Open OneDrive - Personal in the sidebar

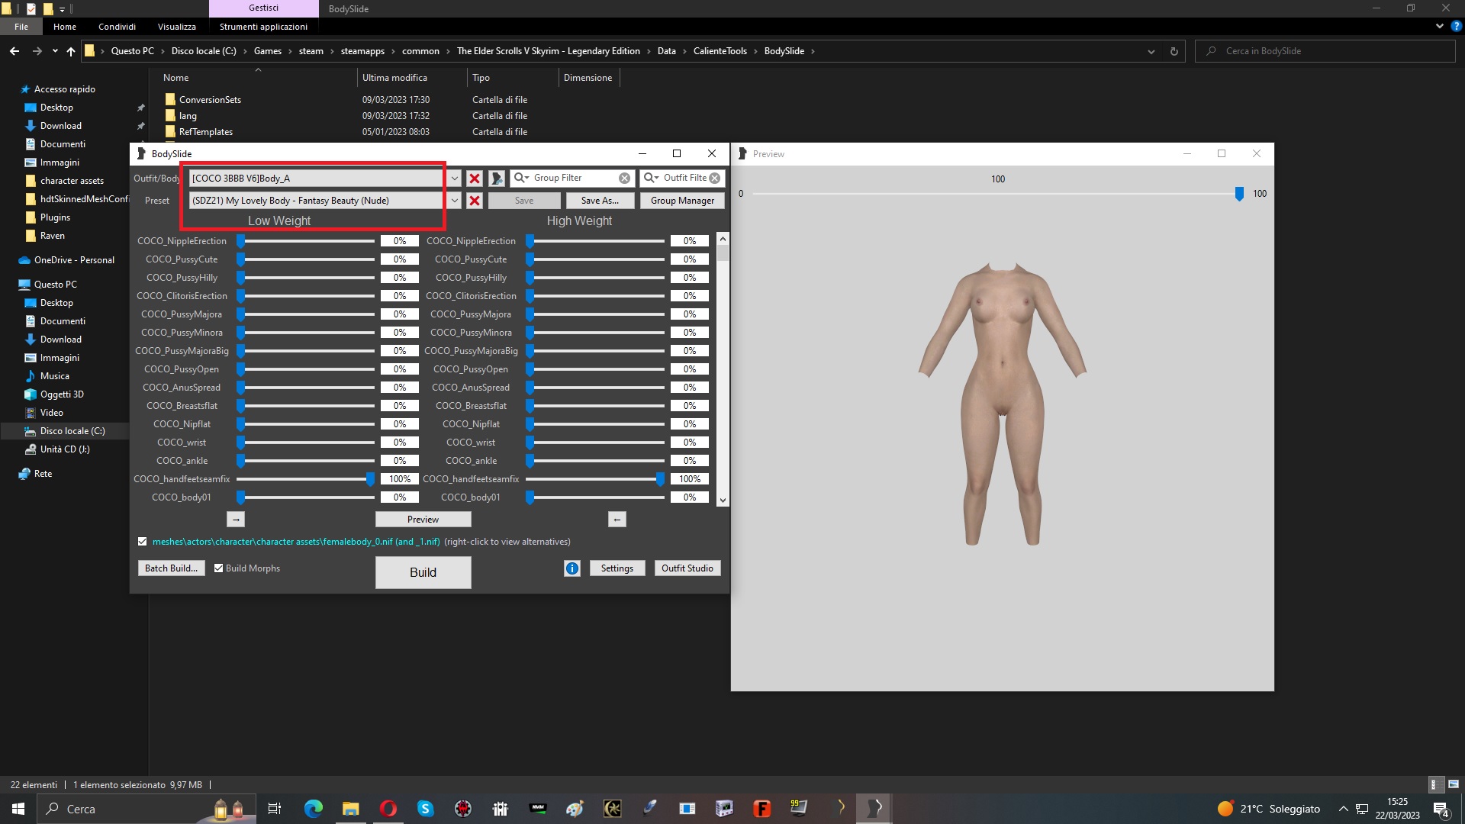(x=74, y=260)
